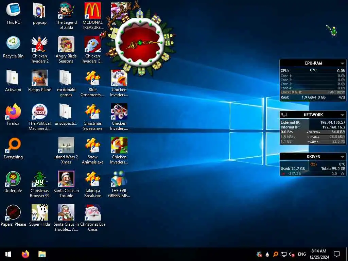Select the MCDONAL TREASURE shortcut icon
The width and height of the screenshot is (348, 261).
(x=92, y=16)
